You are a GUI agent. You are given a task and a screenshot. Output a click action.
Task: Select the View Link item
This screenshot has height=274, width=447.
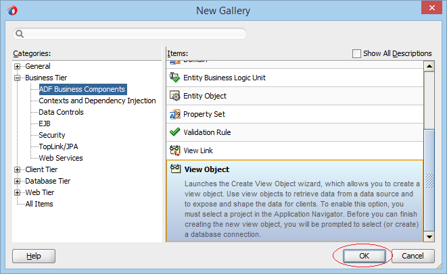pyautogui.click(x=295, y=150)
